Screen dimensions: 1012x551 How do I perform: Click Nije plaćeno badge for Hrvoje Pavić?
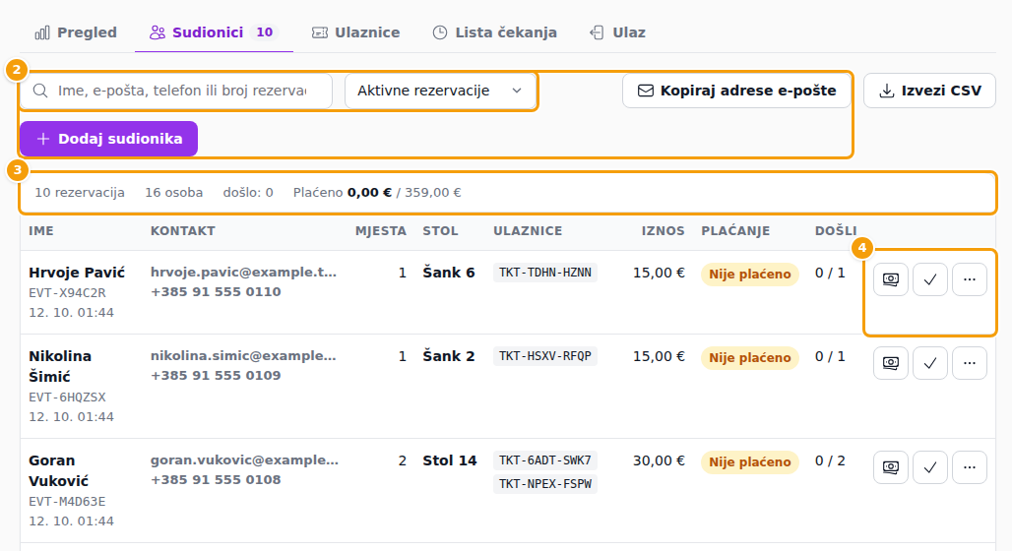click(x=750, y=275)
